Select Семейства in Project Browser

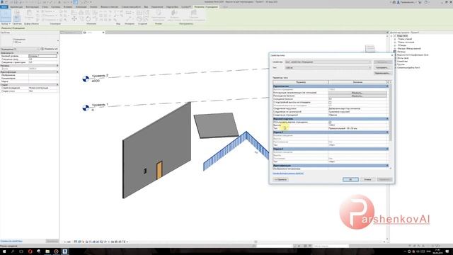[402, 62]
